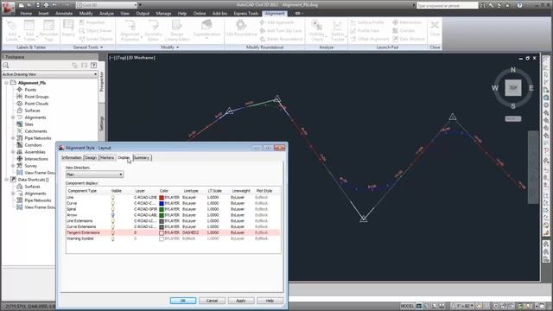This screenshot has height=311, width=553.
Task: Click the blue color swatch for Curve
Action: [162, 204]
